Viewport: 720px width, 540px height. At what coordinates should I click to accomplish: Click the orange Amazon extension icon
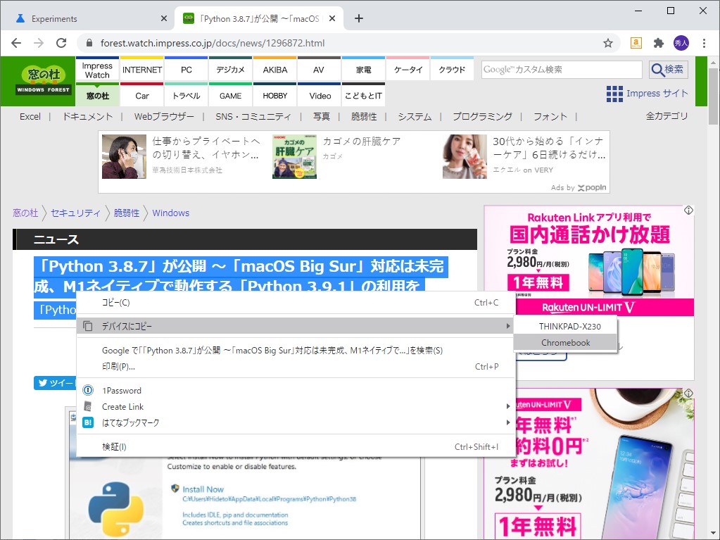[x=635, y=43]
